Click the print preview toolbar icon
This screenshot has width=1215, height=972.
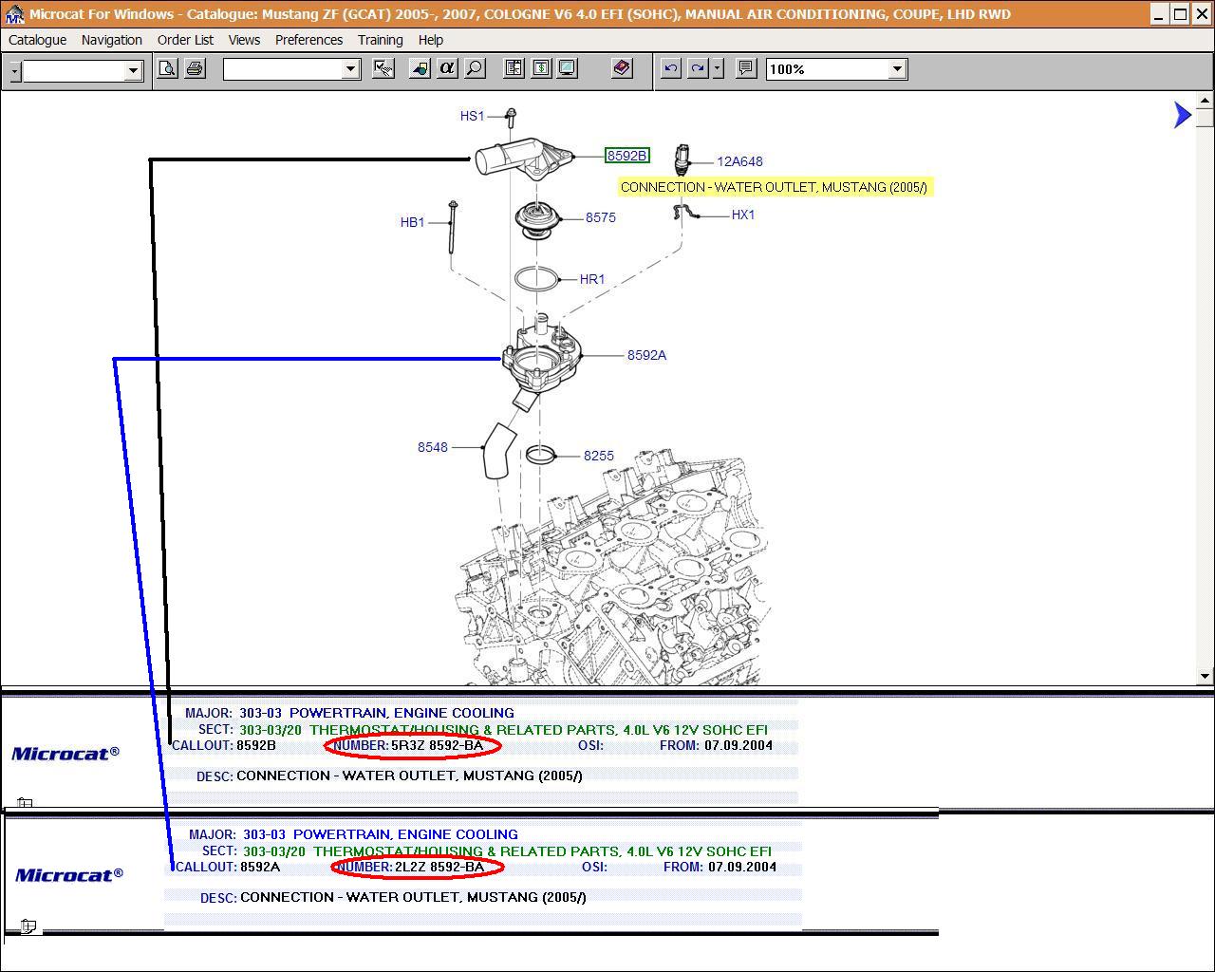point(167,68)
